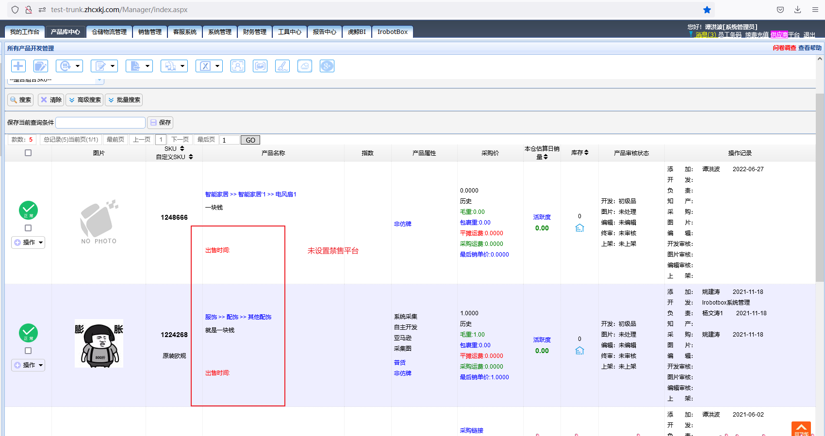
Task: Click the paintbrush toolbar icon
Action: (x=282, y=66)
